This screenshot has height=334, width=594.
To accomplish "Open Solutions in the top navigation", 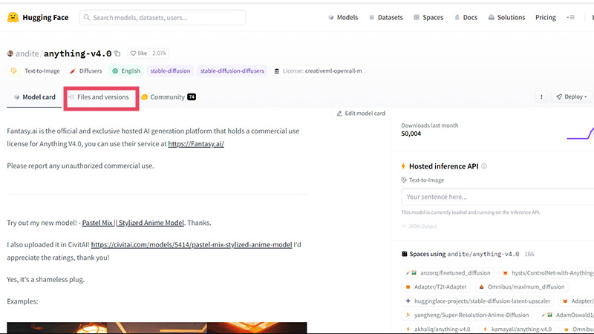I will (507, 17).
